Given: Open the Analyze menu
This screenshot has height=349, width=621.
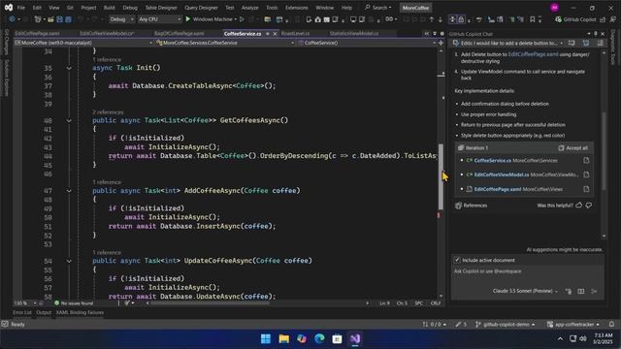Looking at the screenshot, I should coord(250,8).
